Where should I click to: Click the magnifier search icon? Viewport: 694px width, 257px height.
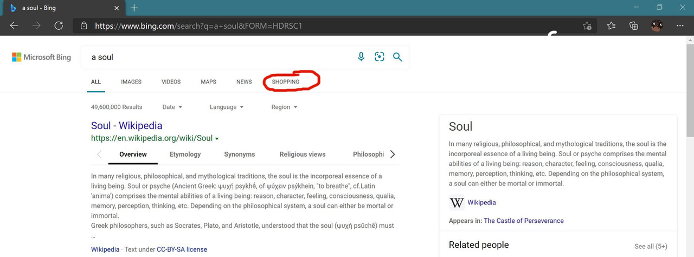[x=397, y=57]
